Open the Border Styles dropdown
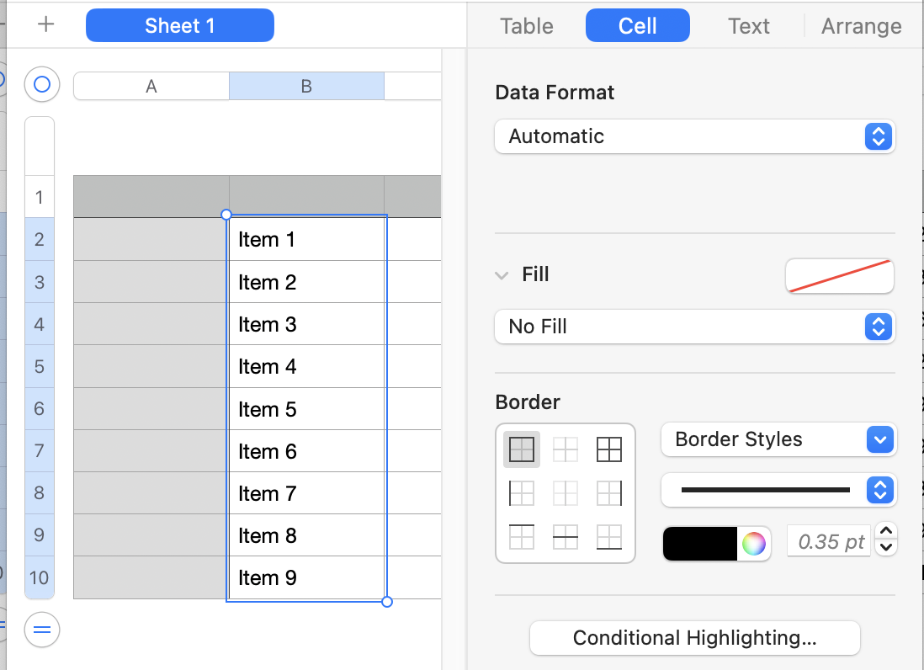The height and width of the screenshot is (670, 924). click(x=778, y=439)
